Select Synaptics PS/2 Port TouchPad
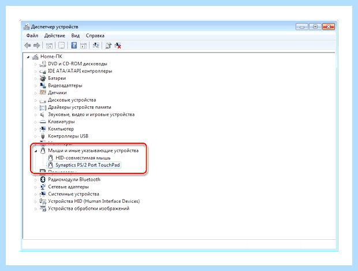The width and height of the screenshot is (358, 271). [88, 165]
